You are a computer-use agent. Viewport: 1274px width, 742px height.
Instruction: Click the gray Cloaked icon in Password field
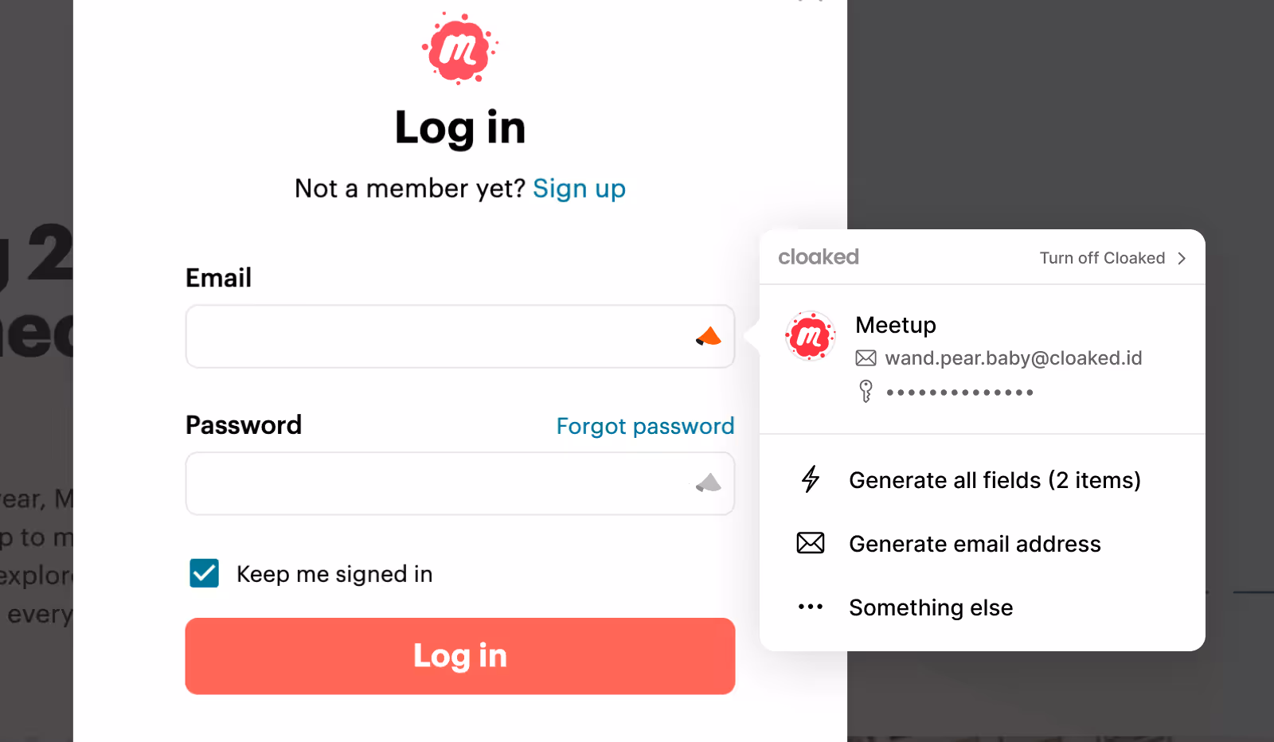pos(708,482)
